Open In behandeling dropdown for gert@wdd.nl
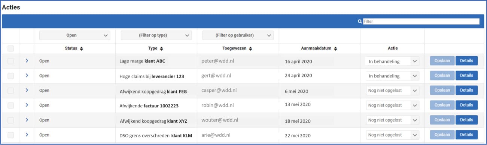Viewport: 487px width, 145px height. pyautogui.click(x=392, y=76)
